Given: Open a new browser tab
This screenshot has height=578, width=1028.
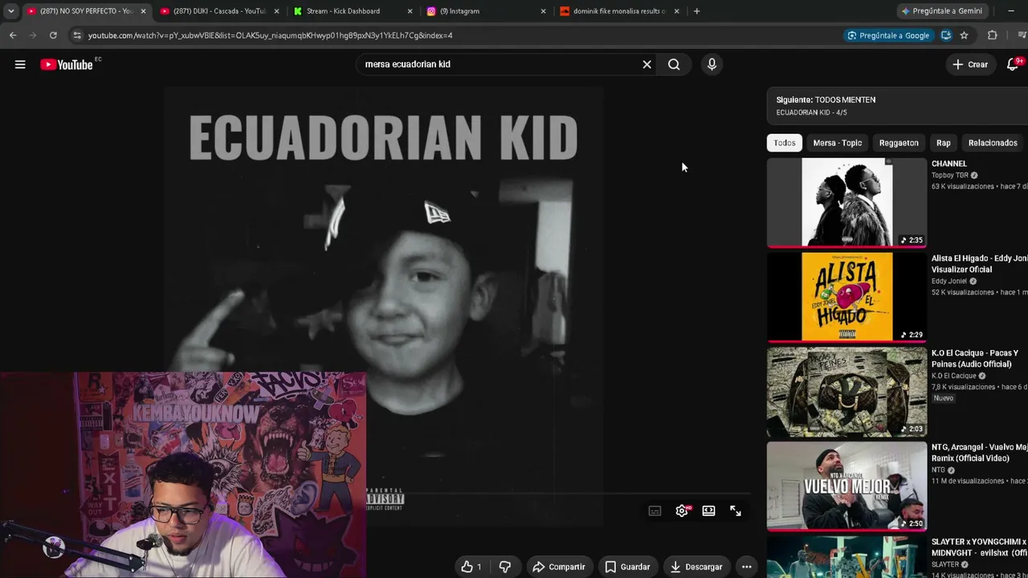Looking at the screenshot, I should [696, 11].
